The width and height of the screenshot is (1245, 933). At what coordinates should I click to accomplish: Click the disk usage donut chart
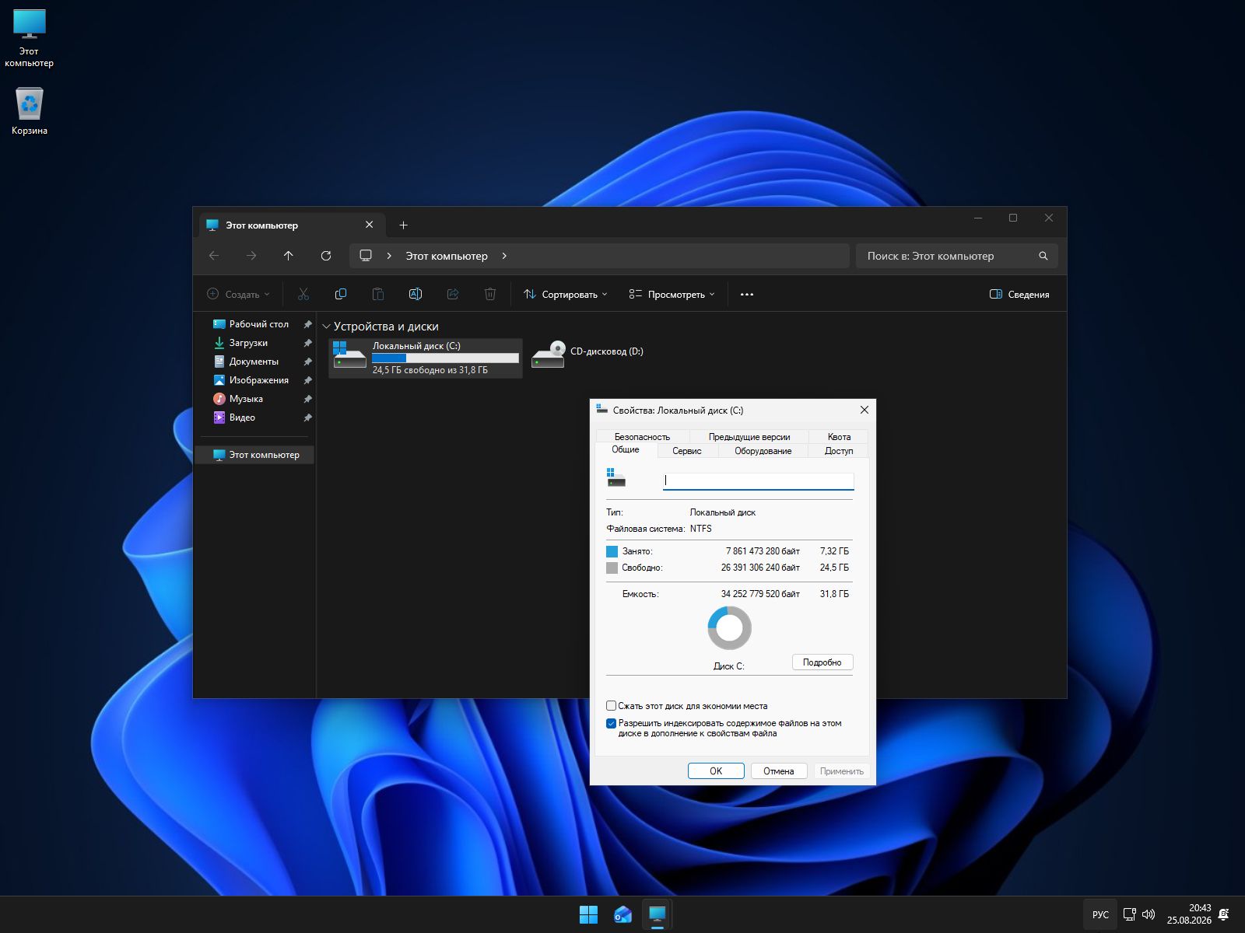point(730,628)
